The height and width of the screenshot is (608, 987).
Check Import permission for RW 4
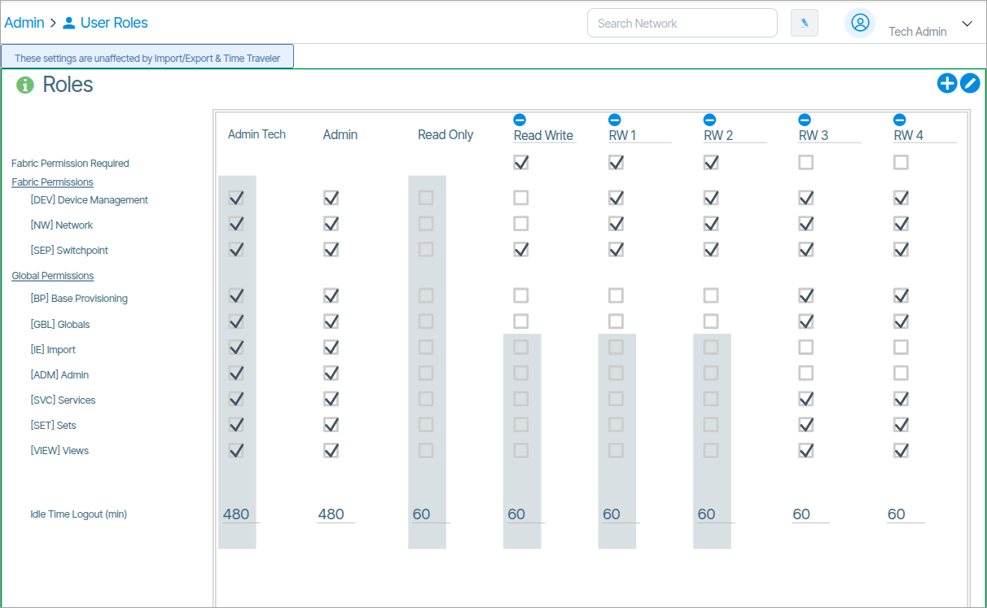point(901,348)
